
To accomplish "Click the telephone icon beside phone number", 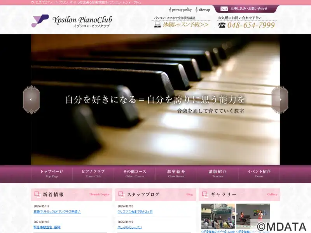I will point(222,25).
